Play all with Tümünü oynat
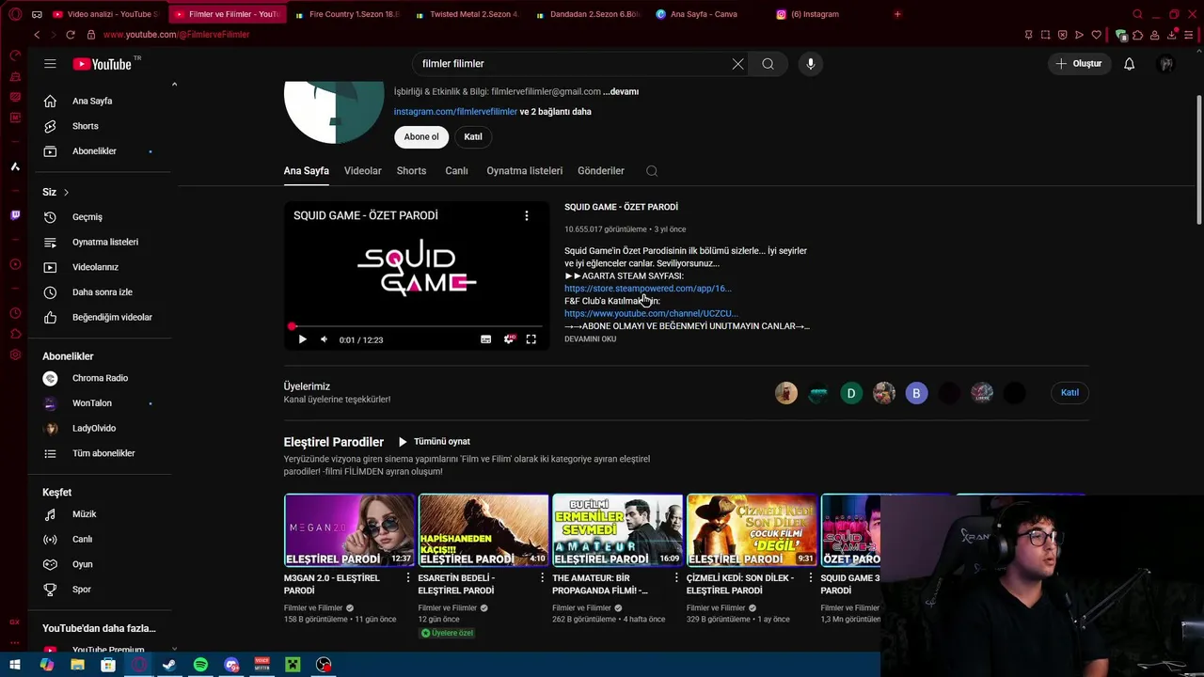 click(434, 442)
